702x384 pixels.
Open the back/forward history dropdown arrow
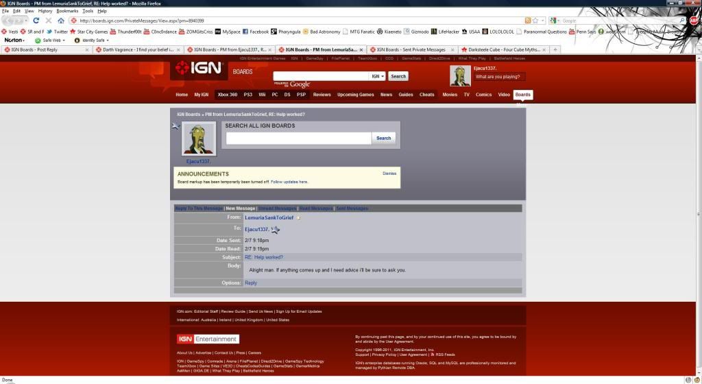pos(26,21)
